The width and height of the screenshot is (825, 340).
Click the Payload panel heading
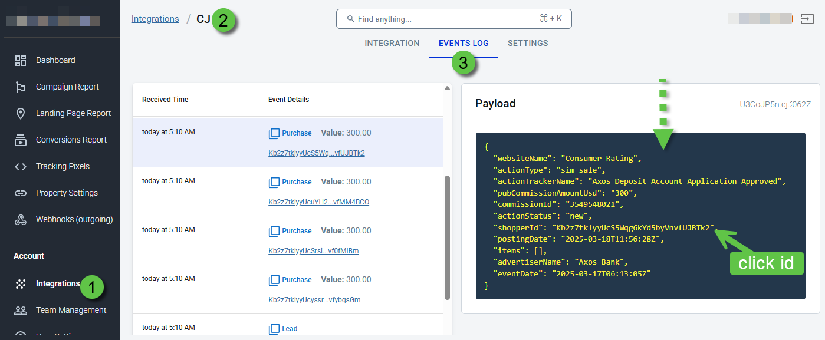point(495,104)
